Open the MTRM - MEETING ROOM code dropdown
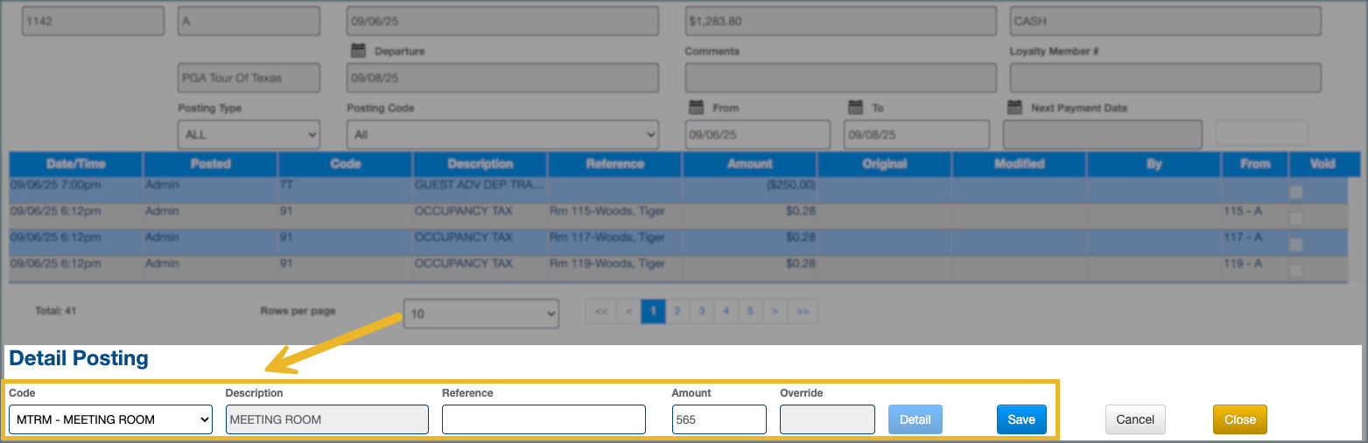This screenshot has height=443, width=1368. pyautogui.click(x=110, y=419)
